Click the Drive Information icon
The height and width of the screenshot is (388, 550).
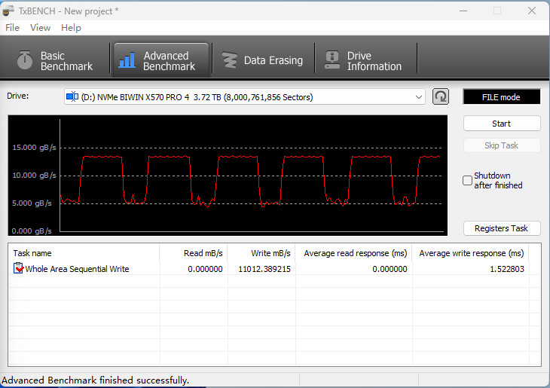tap(332, 60)
